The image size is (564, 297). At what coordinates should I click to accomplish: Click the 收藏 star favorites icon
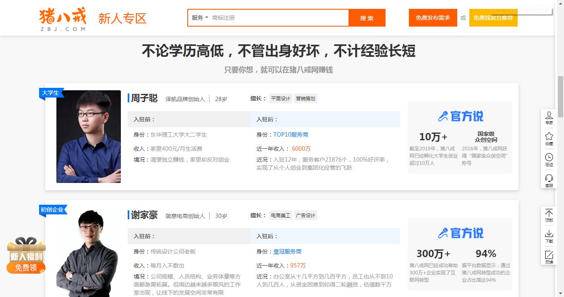(549, 139)
